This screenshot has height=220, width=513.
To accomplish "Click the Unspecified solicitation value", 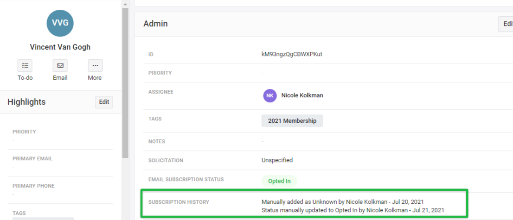I will 277,160.
